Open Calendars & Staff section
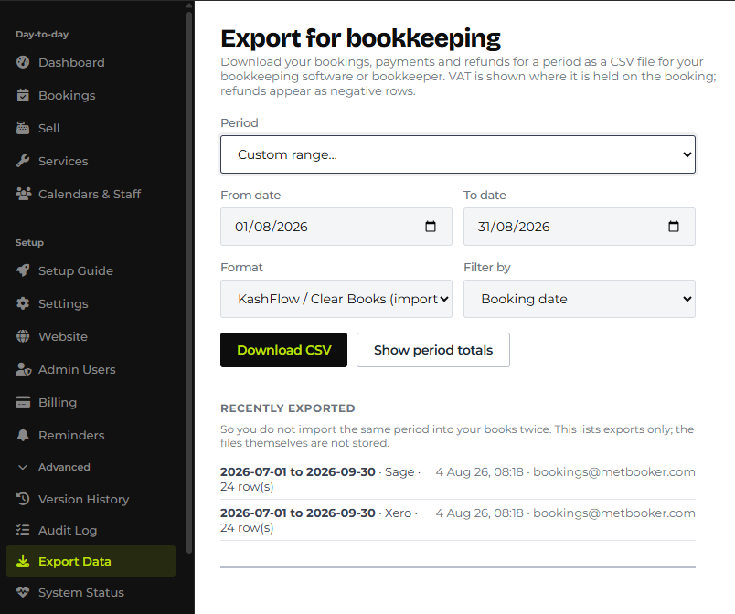The width and height of the screenshot is (735, 614). point(91,194)
